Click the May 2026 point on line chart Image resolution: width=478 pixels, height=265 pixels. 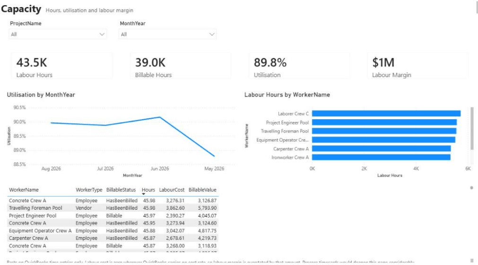214,156
